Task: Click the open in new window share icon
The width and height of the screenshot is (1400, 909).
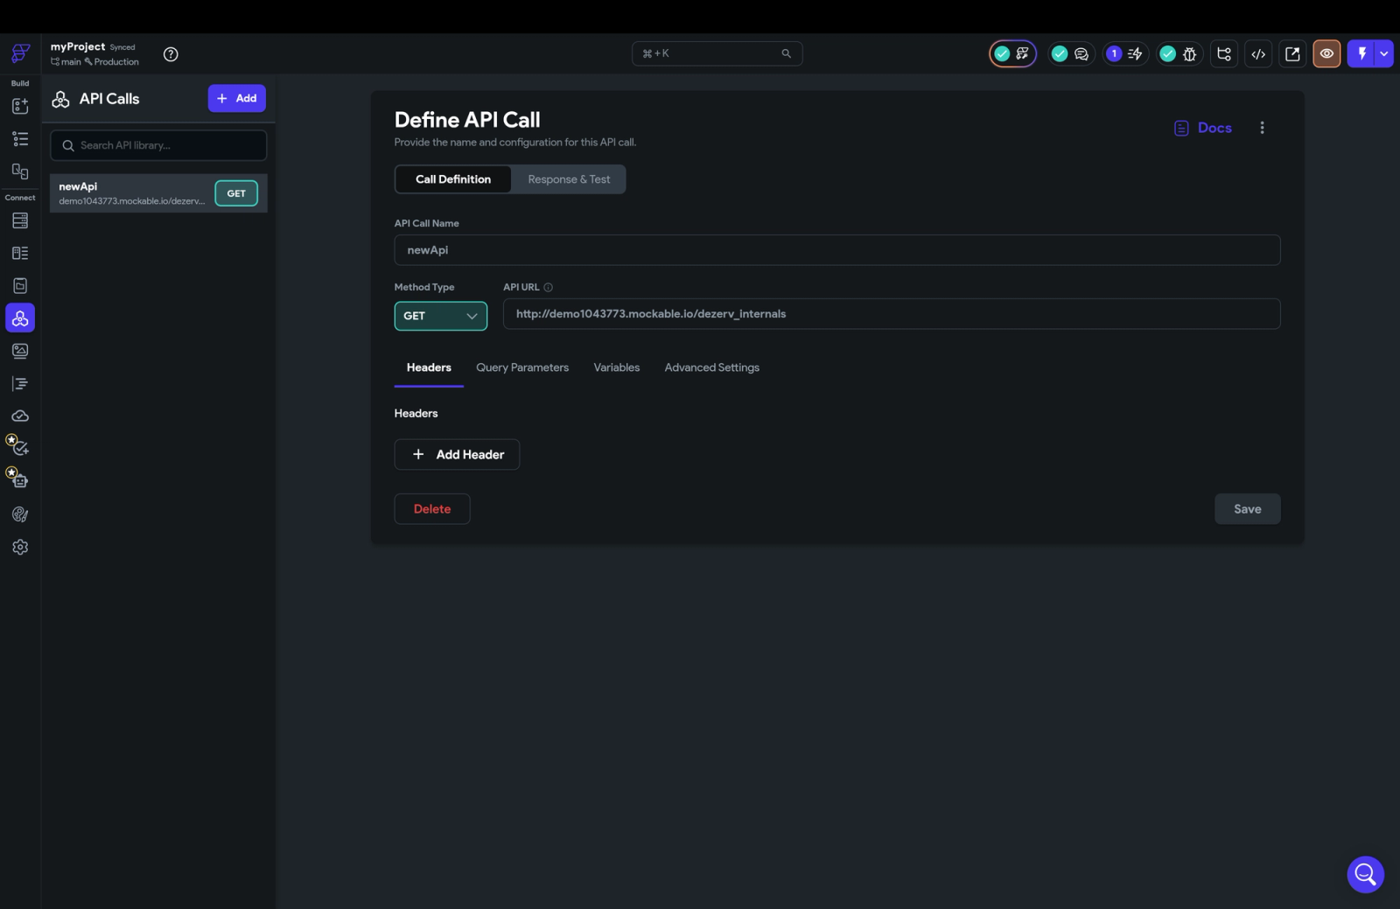Action: click(1292, 53)
